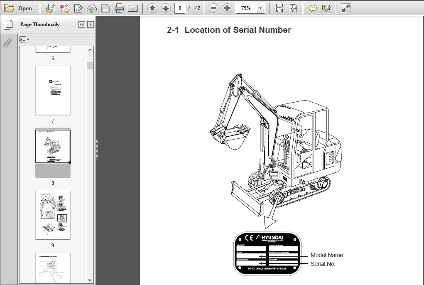Click the page label '7' under thumbnail

53,121
